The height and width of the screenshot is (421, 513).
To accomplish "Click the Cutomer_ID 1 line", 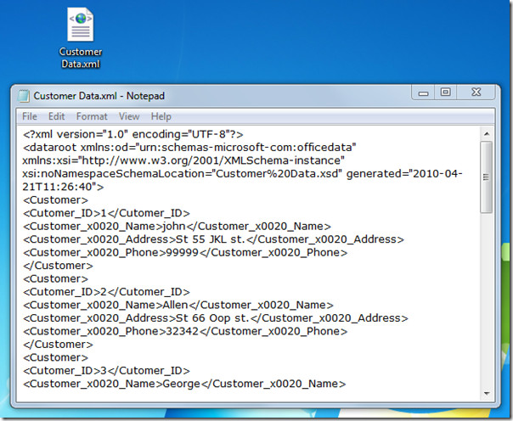I will point(106,213).
